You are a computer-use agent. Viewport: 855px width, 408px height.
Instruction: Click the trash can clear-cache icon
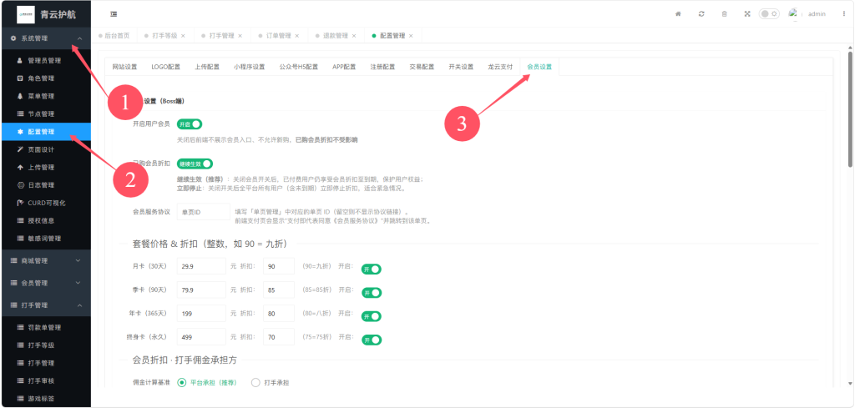pos(724,14)
